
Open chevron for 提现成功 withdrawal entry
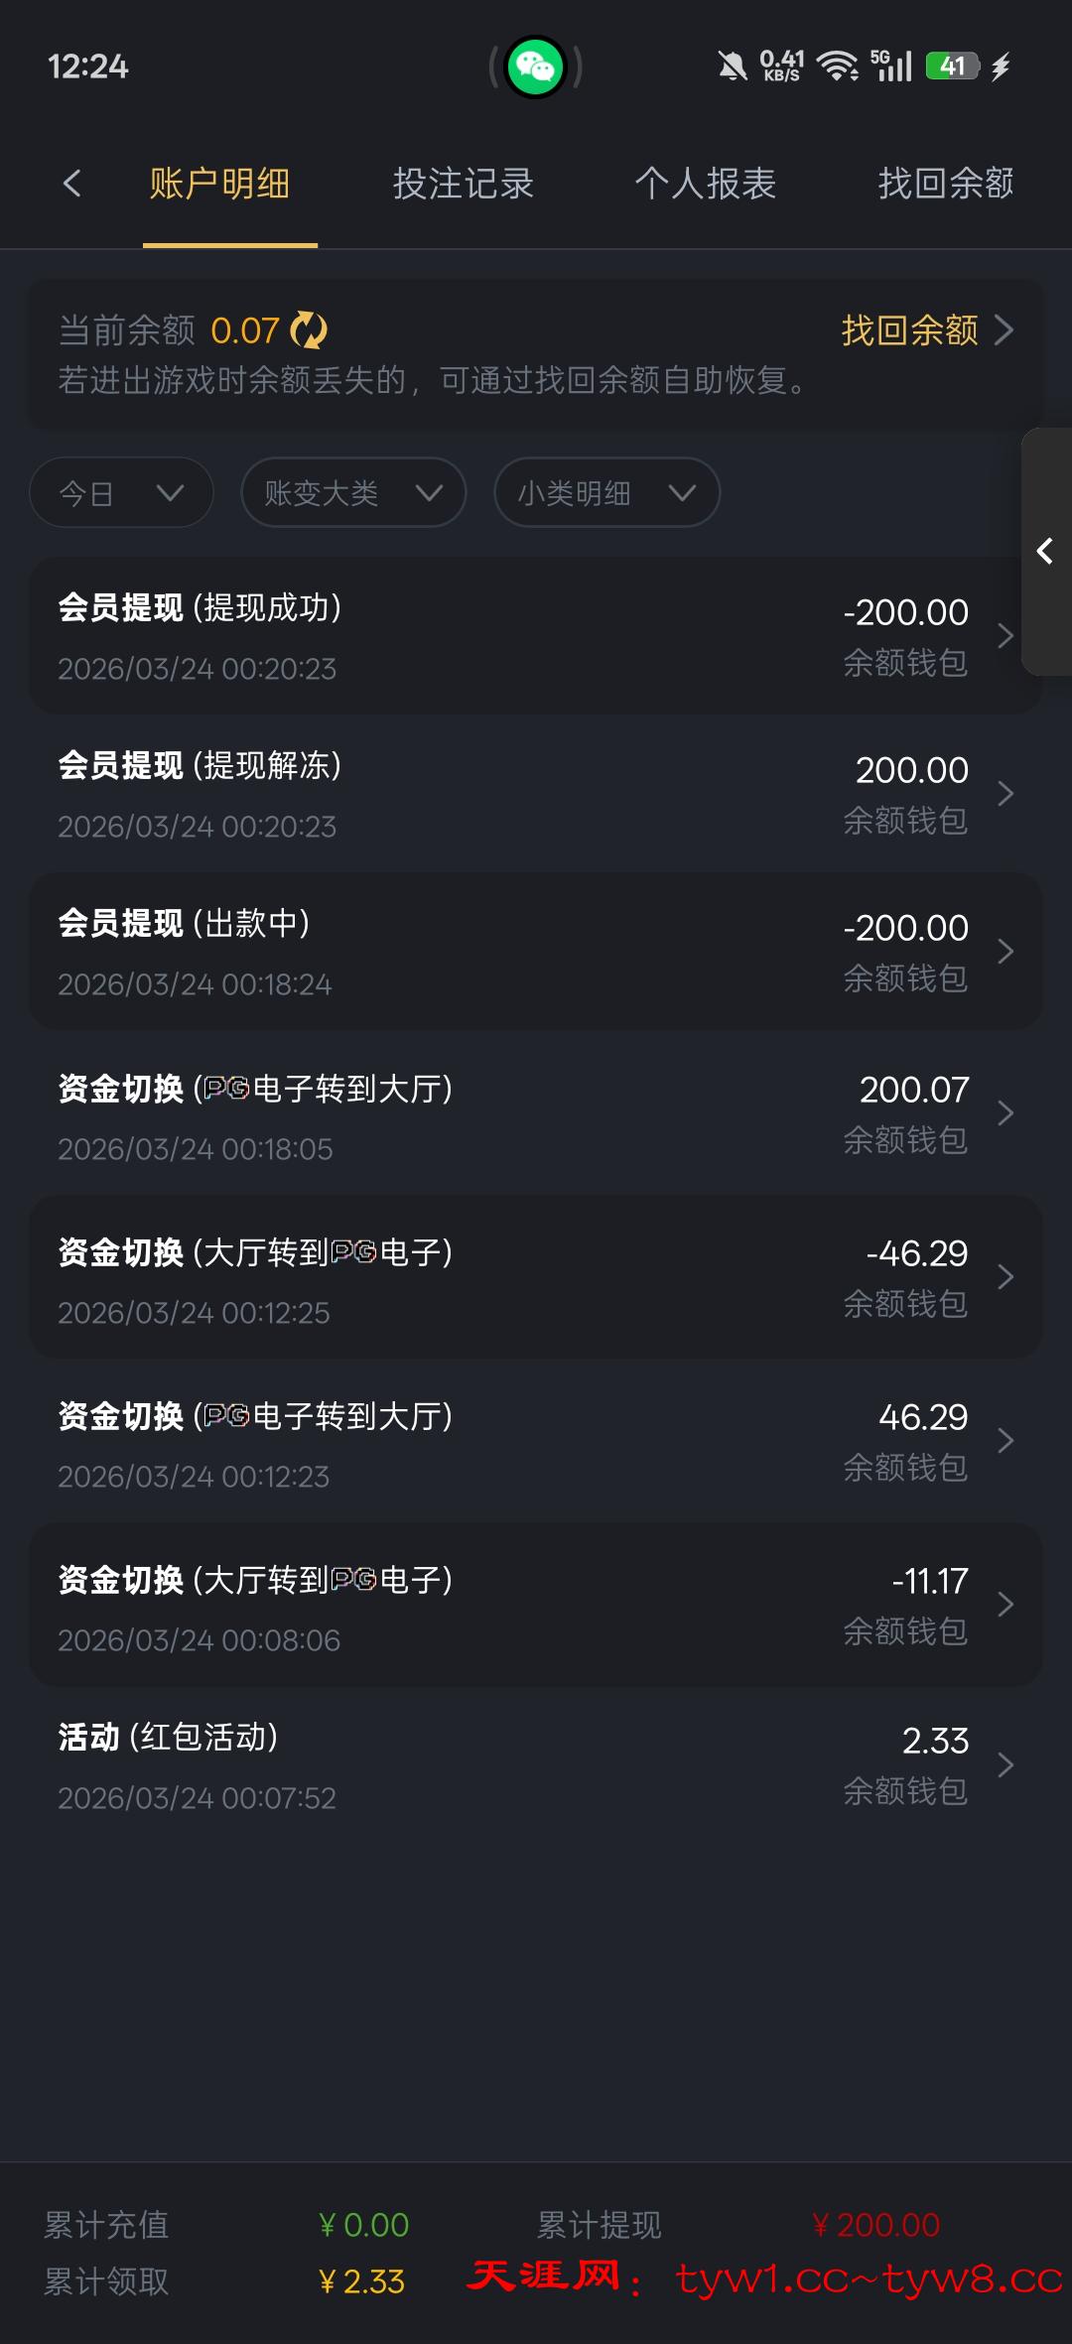coord(1005,635)
